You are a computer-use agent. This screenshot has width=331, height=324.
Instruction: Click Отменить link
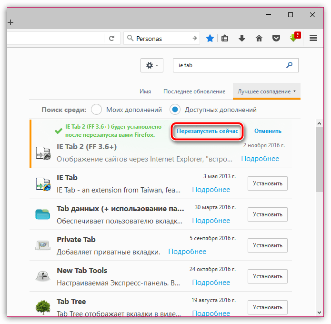pos(268,131)
